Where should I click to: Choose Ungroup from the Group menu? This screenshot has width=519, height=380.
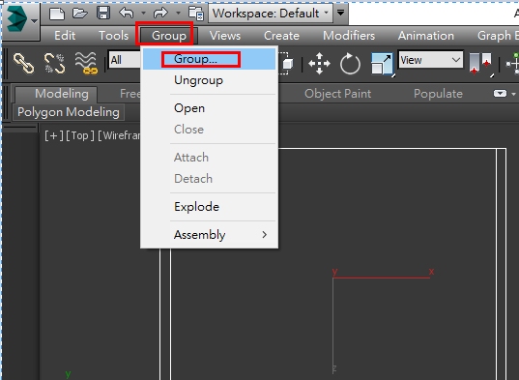pos(209,80)
